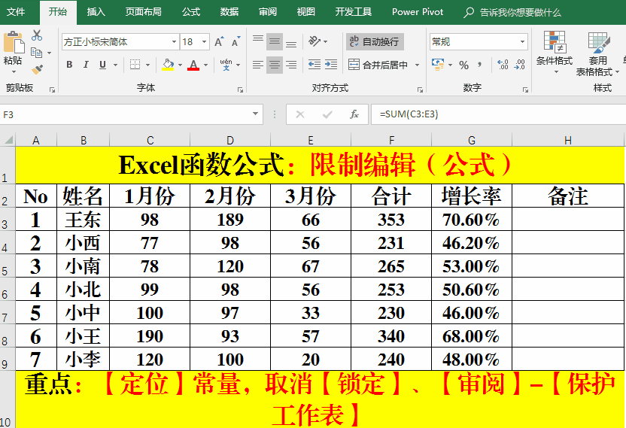Click the Format Painter brush icon
Image resolution: width=626 pixels, height=428 pixels.
[x=37, y=69]
